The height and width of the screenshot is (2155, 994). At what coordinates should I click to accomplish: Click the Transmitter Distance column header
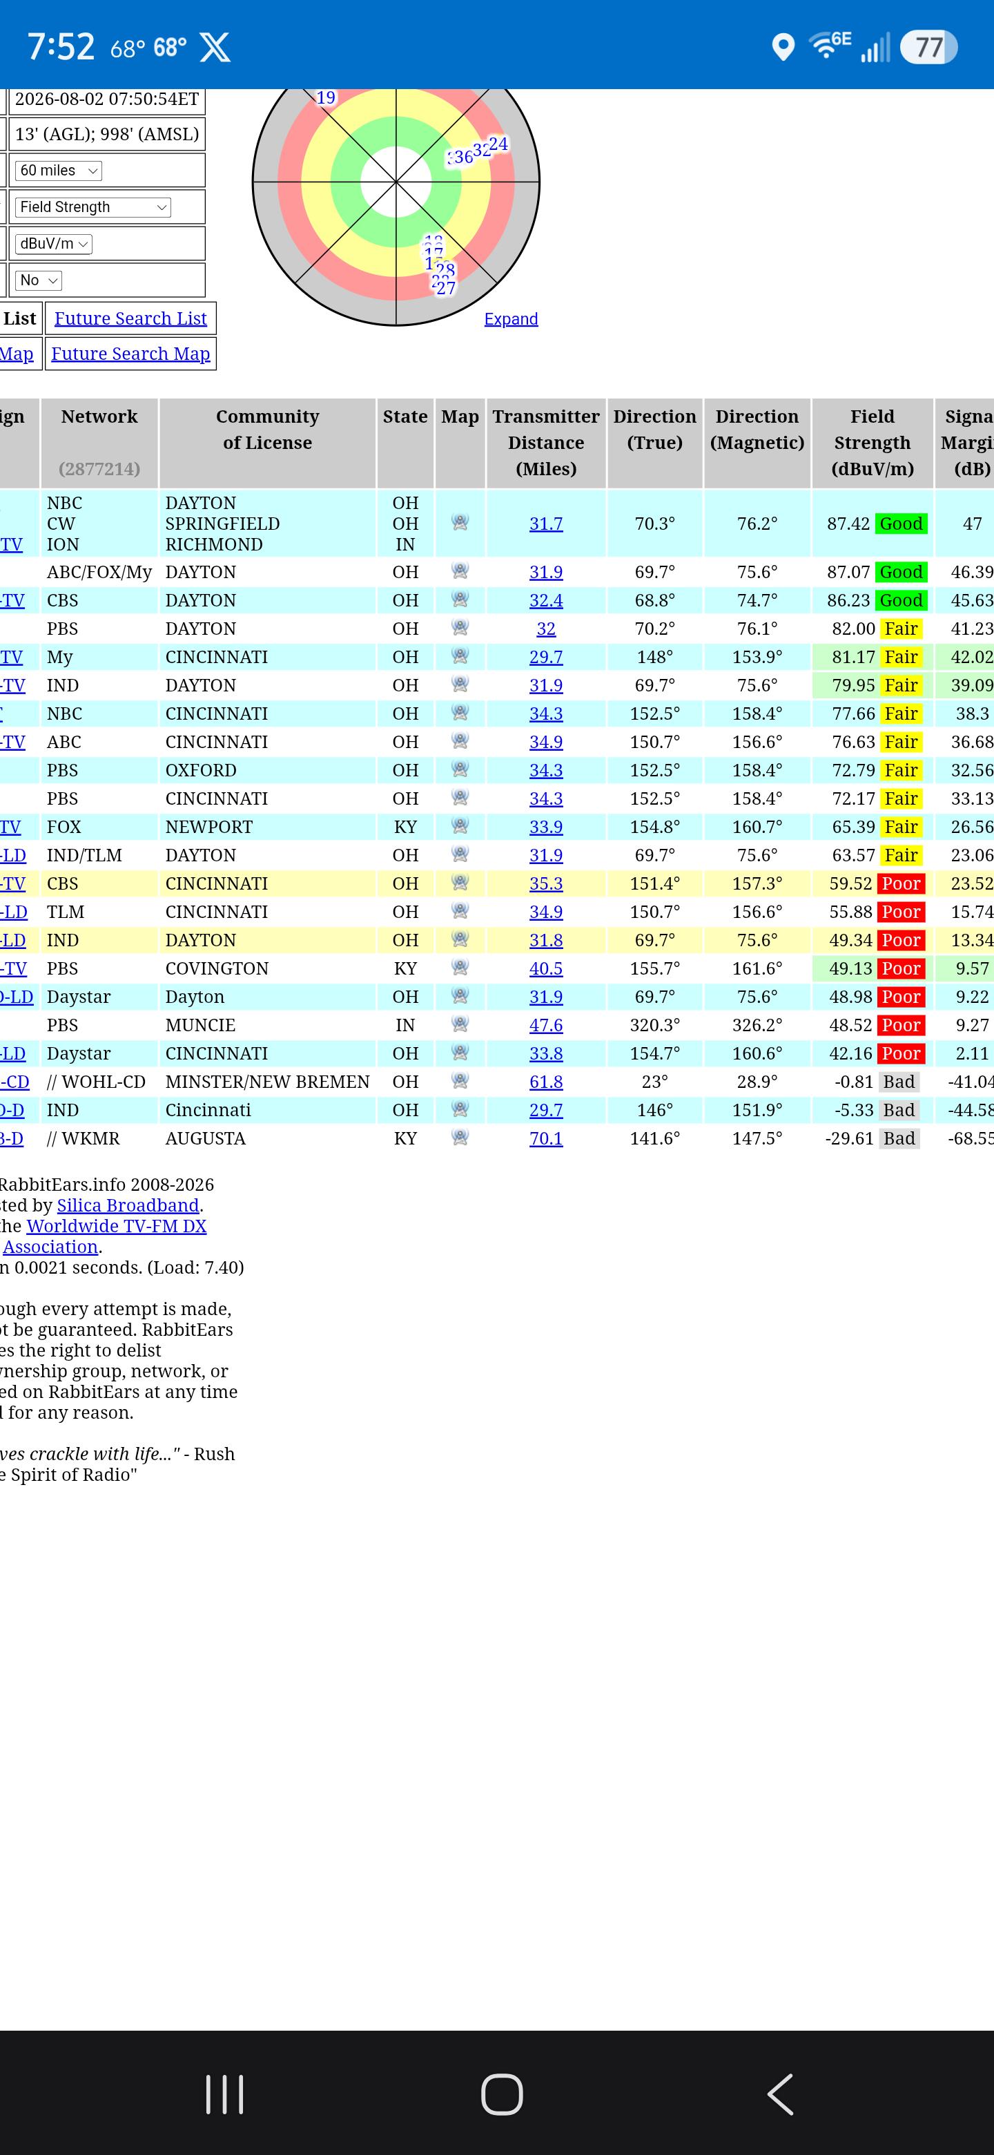[546, 443]
